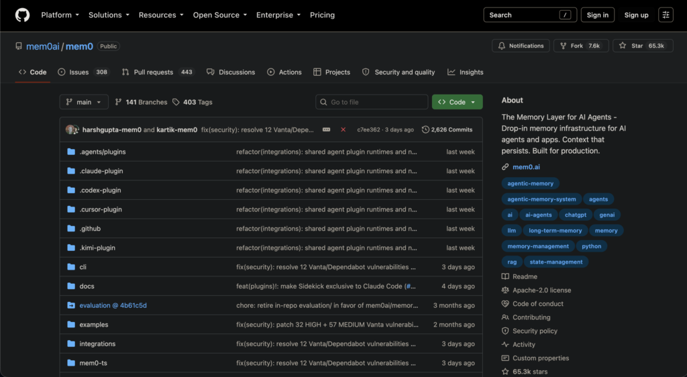The image size is (687, 377).
Task: Click the Sign in button
Action: (598, 15)
